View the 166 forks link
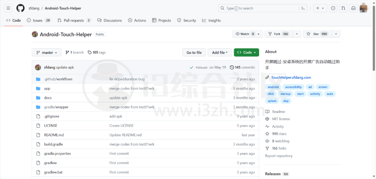376x179 pixels. click(276, 148)
